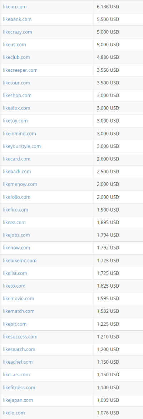
Task: Select the likemovie.com link
Action: tap(18, 298)
